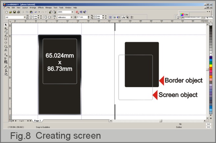Select the Text tool

(6, 50)
